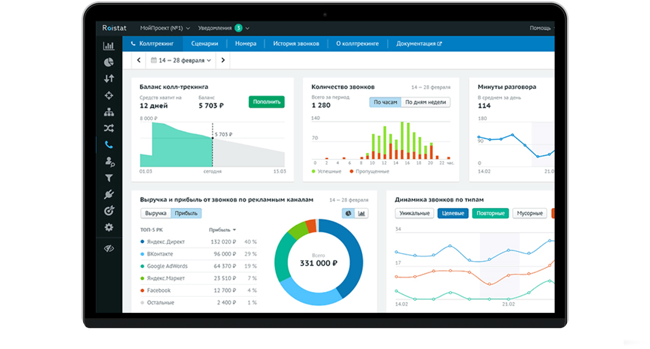Toggle the Мусорные call type filter
Image resolution: width=650 pixels, height=349 pixels.
[x=530, y=213]
